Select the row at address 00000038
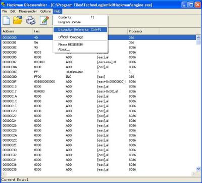The image size is (202, 183). pyautogui.click(x=99, y=170)
